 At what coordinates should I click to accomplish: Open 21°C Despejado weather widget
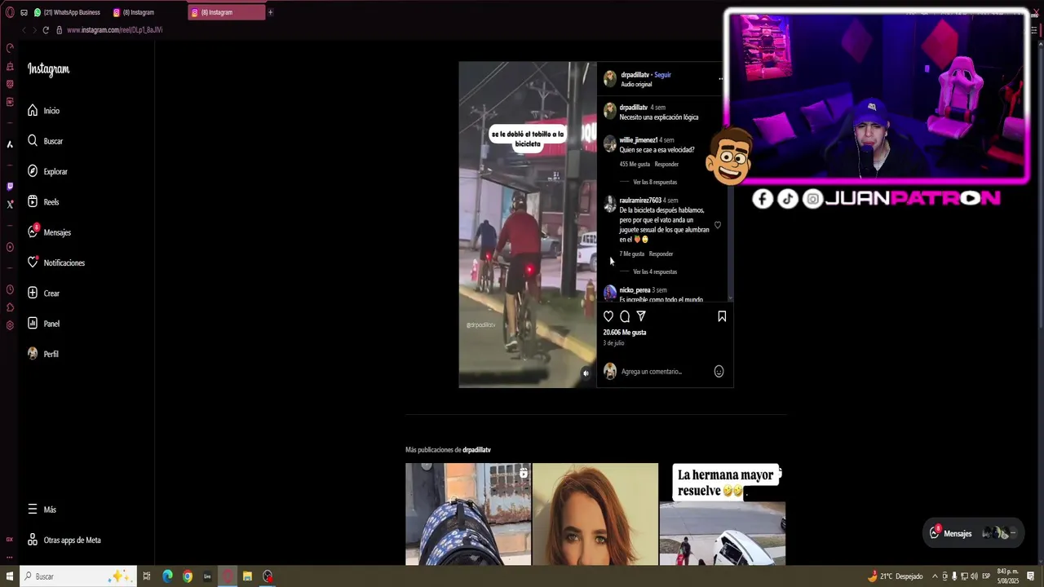click(896, 576)
